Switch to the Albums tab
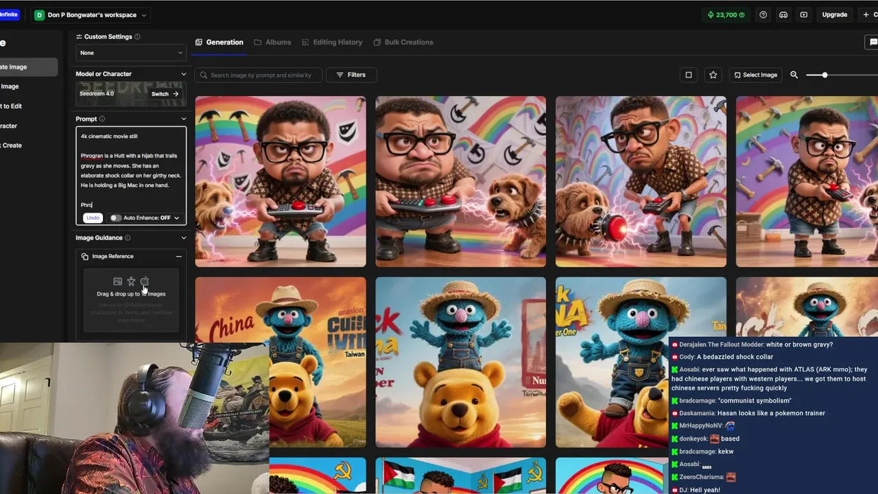Viewport: 878px width, 494px height. click(x=272, y=43)
